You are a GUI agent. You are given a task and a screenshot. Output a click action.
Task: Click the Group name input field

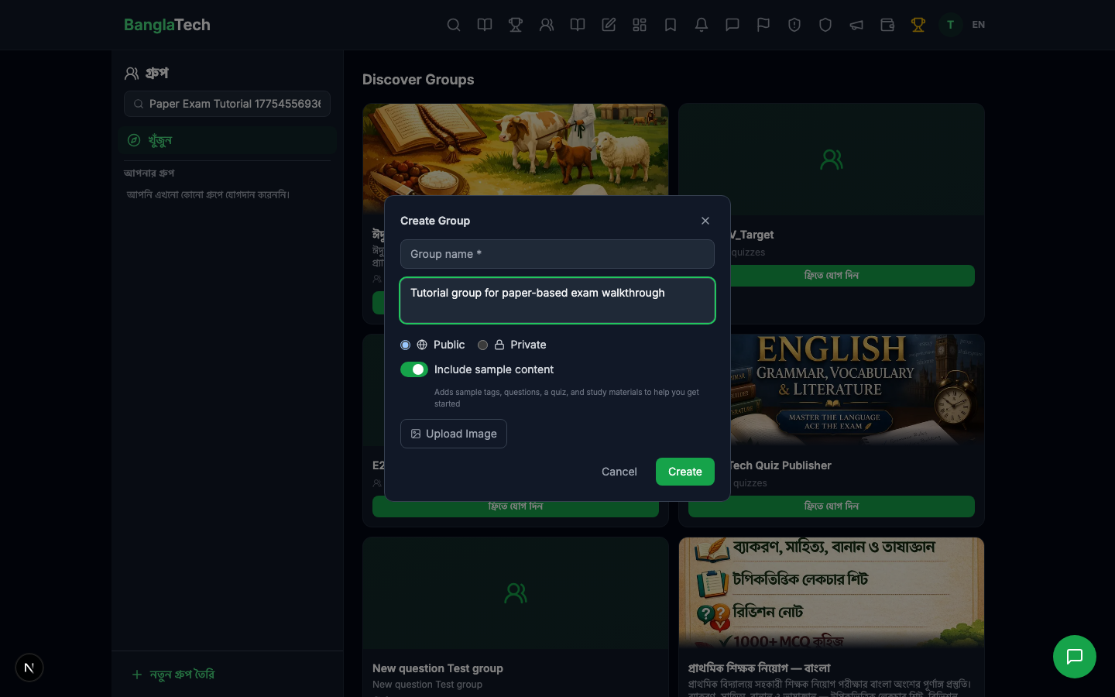(557, 254)
